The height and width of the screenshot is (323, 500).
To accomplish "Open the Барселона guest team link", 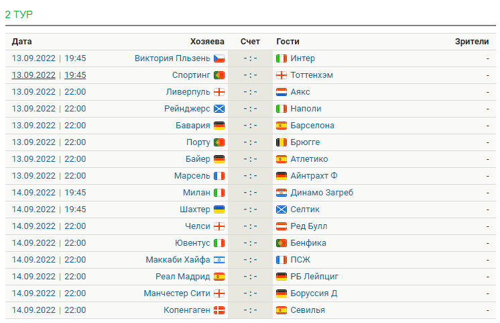I will [312, 126].
